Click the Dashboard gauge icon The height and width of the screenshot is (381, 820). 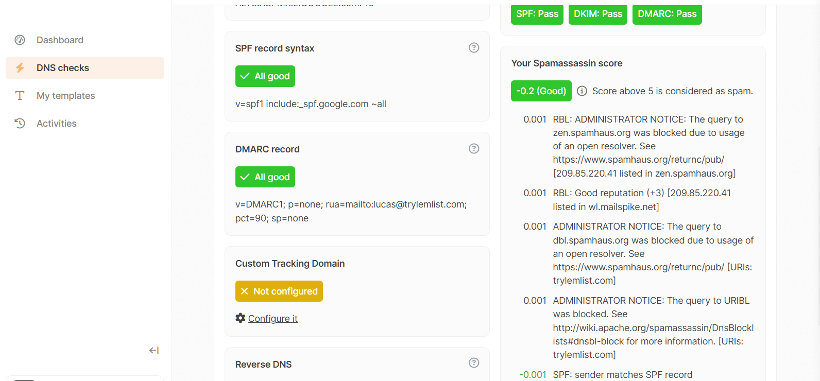pos(20,40)
